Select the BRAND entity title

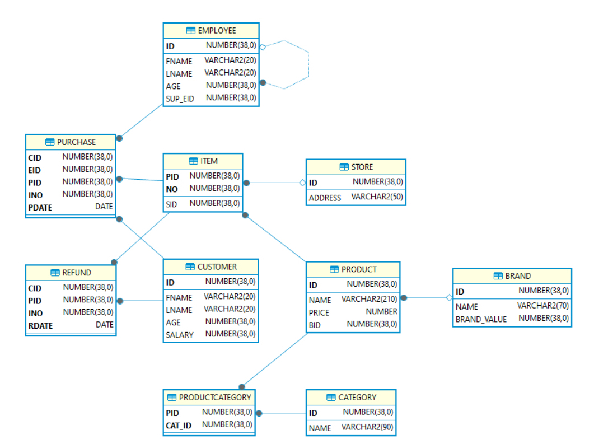click(517, 275)
